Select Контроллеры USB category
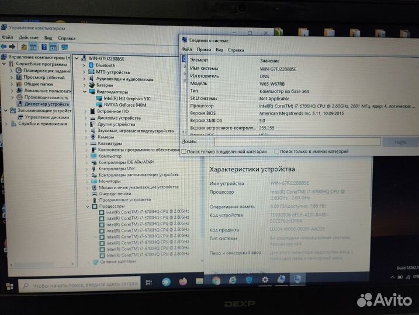This screenshot has height=315, width=419. pyautogui.click(x=116, y=169)
